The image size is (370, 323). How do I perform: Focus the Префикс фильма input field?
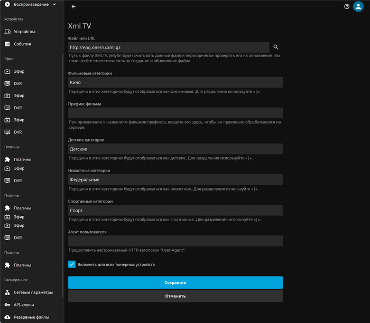coord(175,113)
